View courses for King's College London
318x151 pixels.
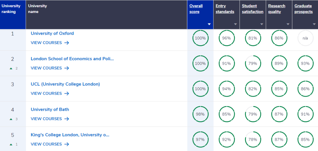[x=46, y=144]
